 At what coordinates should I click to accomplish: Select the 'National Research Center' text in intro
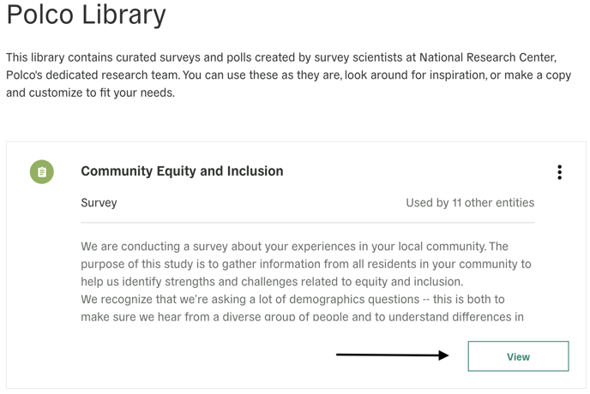pyautogui.click(x=487, y=57)
